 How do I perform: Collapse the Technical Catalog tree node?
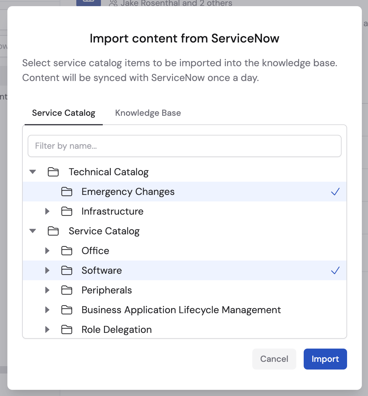pyautogui.click(x=33, y=172)
